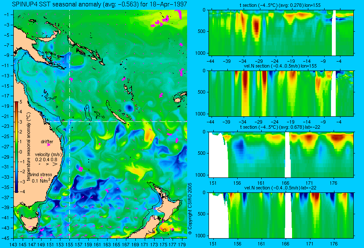
Task: Click depth label '1000' in the top temperature section
Action: [x=200, y=53]
